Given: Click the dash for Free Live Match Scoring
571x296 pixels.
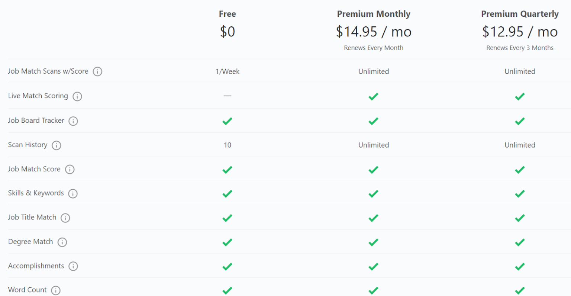Looking at the screenshot, I should (x=227, y=96).
